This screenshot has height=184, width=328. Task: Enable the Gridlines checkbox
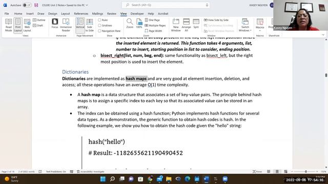point(99,26)
